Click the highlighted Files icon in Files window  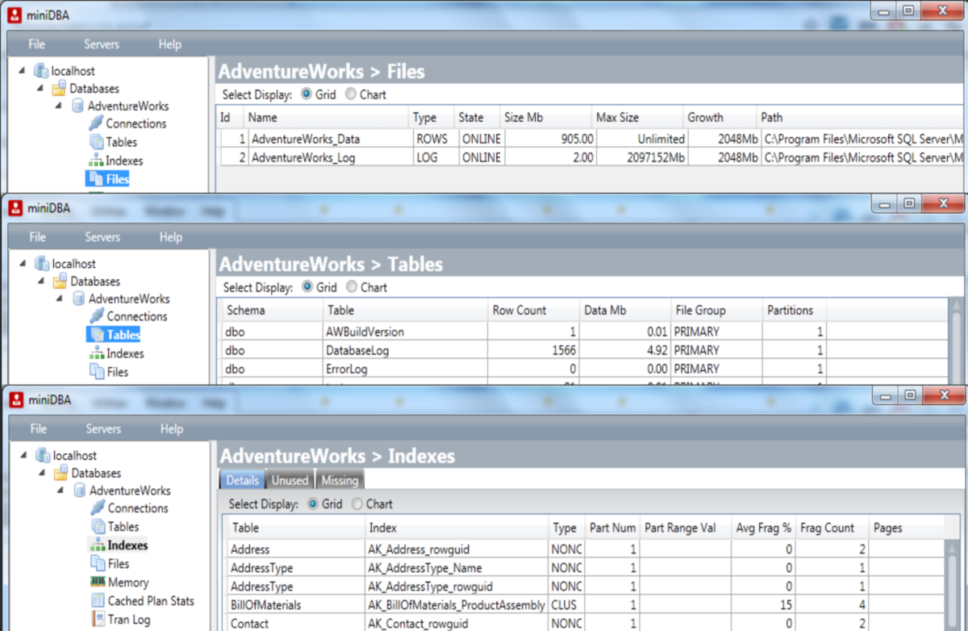coord(95,179)
